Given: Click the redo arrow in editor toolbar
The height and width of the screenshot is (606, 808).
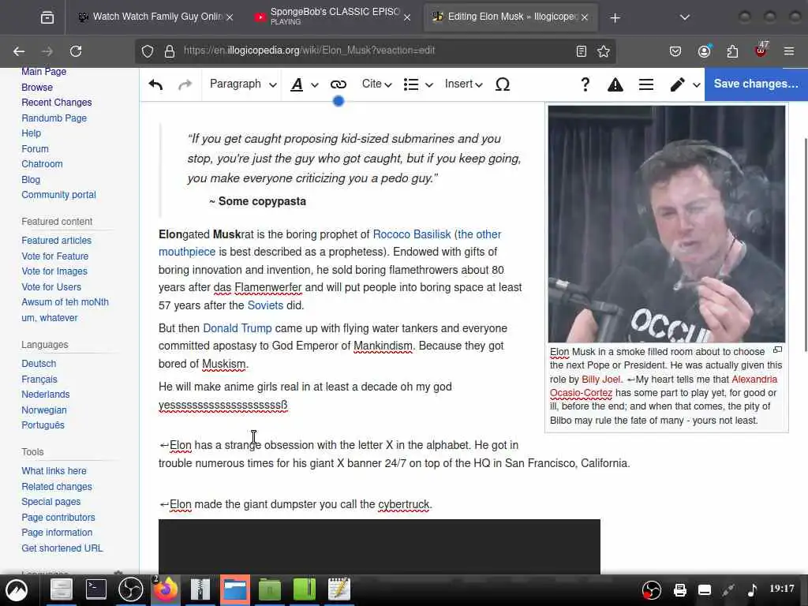Looking at the screenshot, I should click(185, 84).
